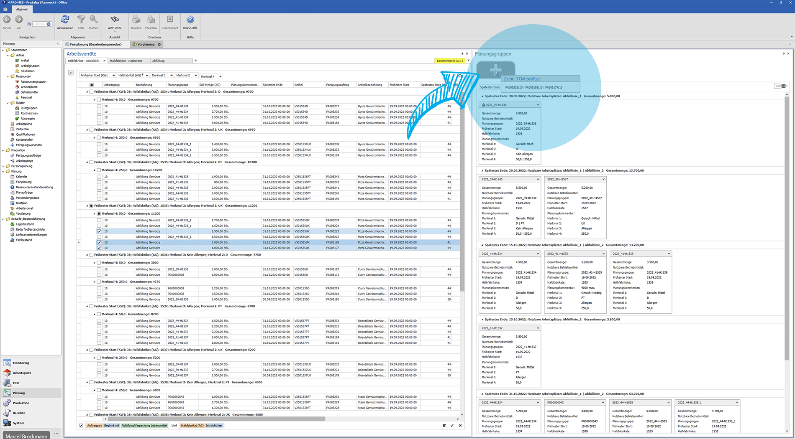Open the Produktion module in sidebar
This screenshot has height=439, width=795.
(x=31, y=403)
